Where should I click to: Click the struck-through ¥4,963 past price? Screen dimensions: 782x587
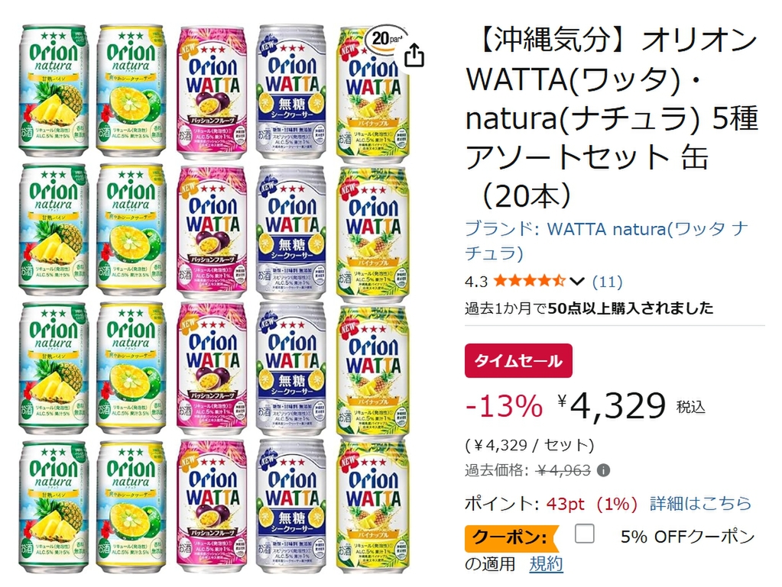564,470
